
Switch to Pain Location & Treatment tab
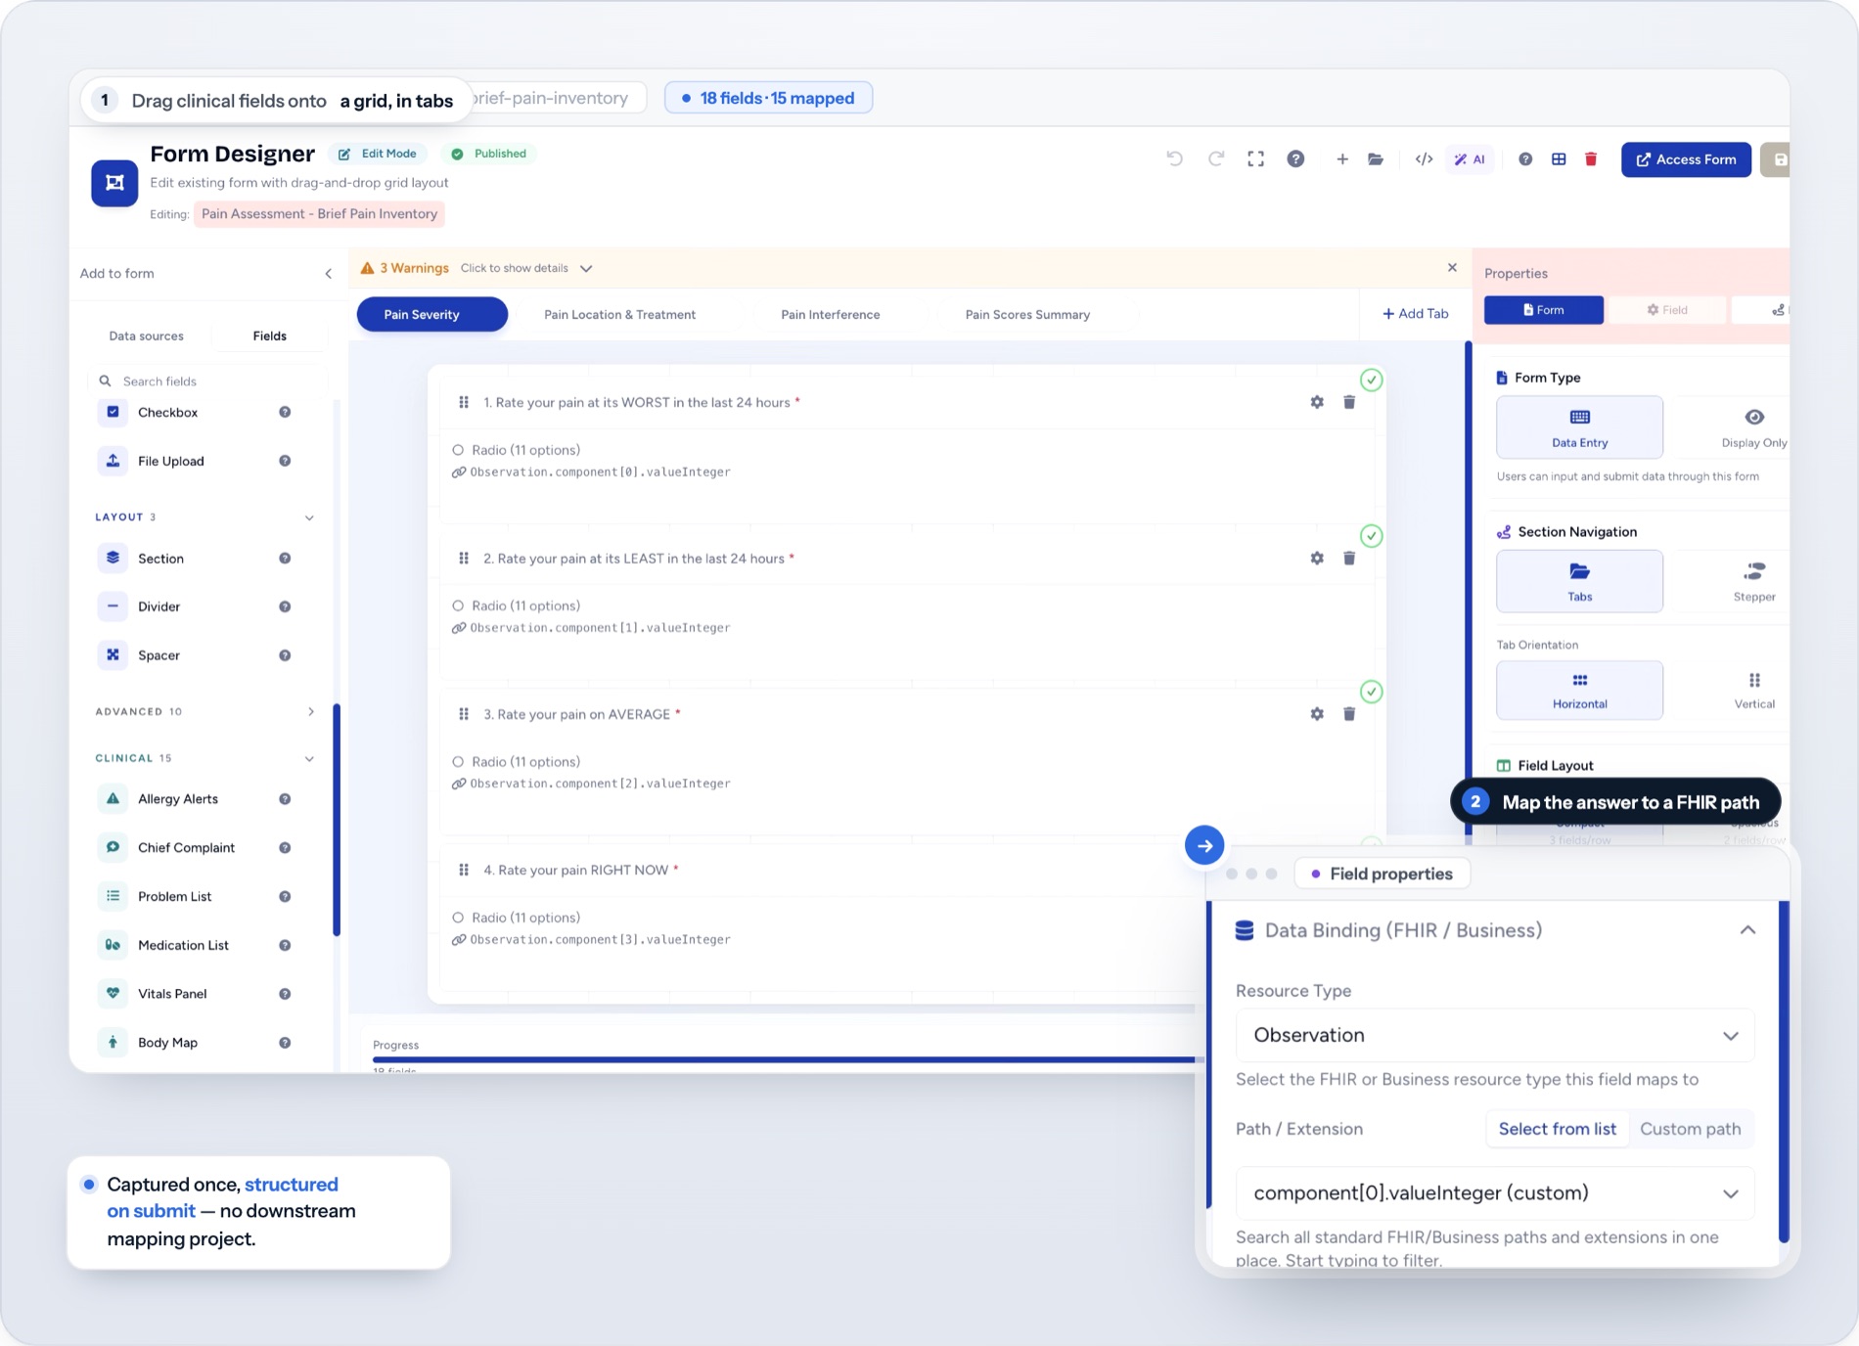pyautogui.click(x=619, y=314)
